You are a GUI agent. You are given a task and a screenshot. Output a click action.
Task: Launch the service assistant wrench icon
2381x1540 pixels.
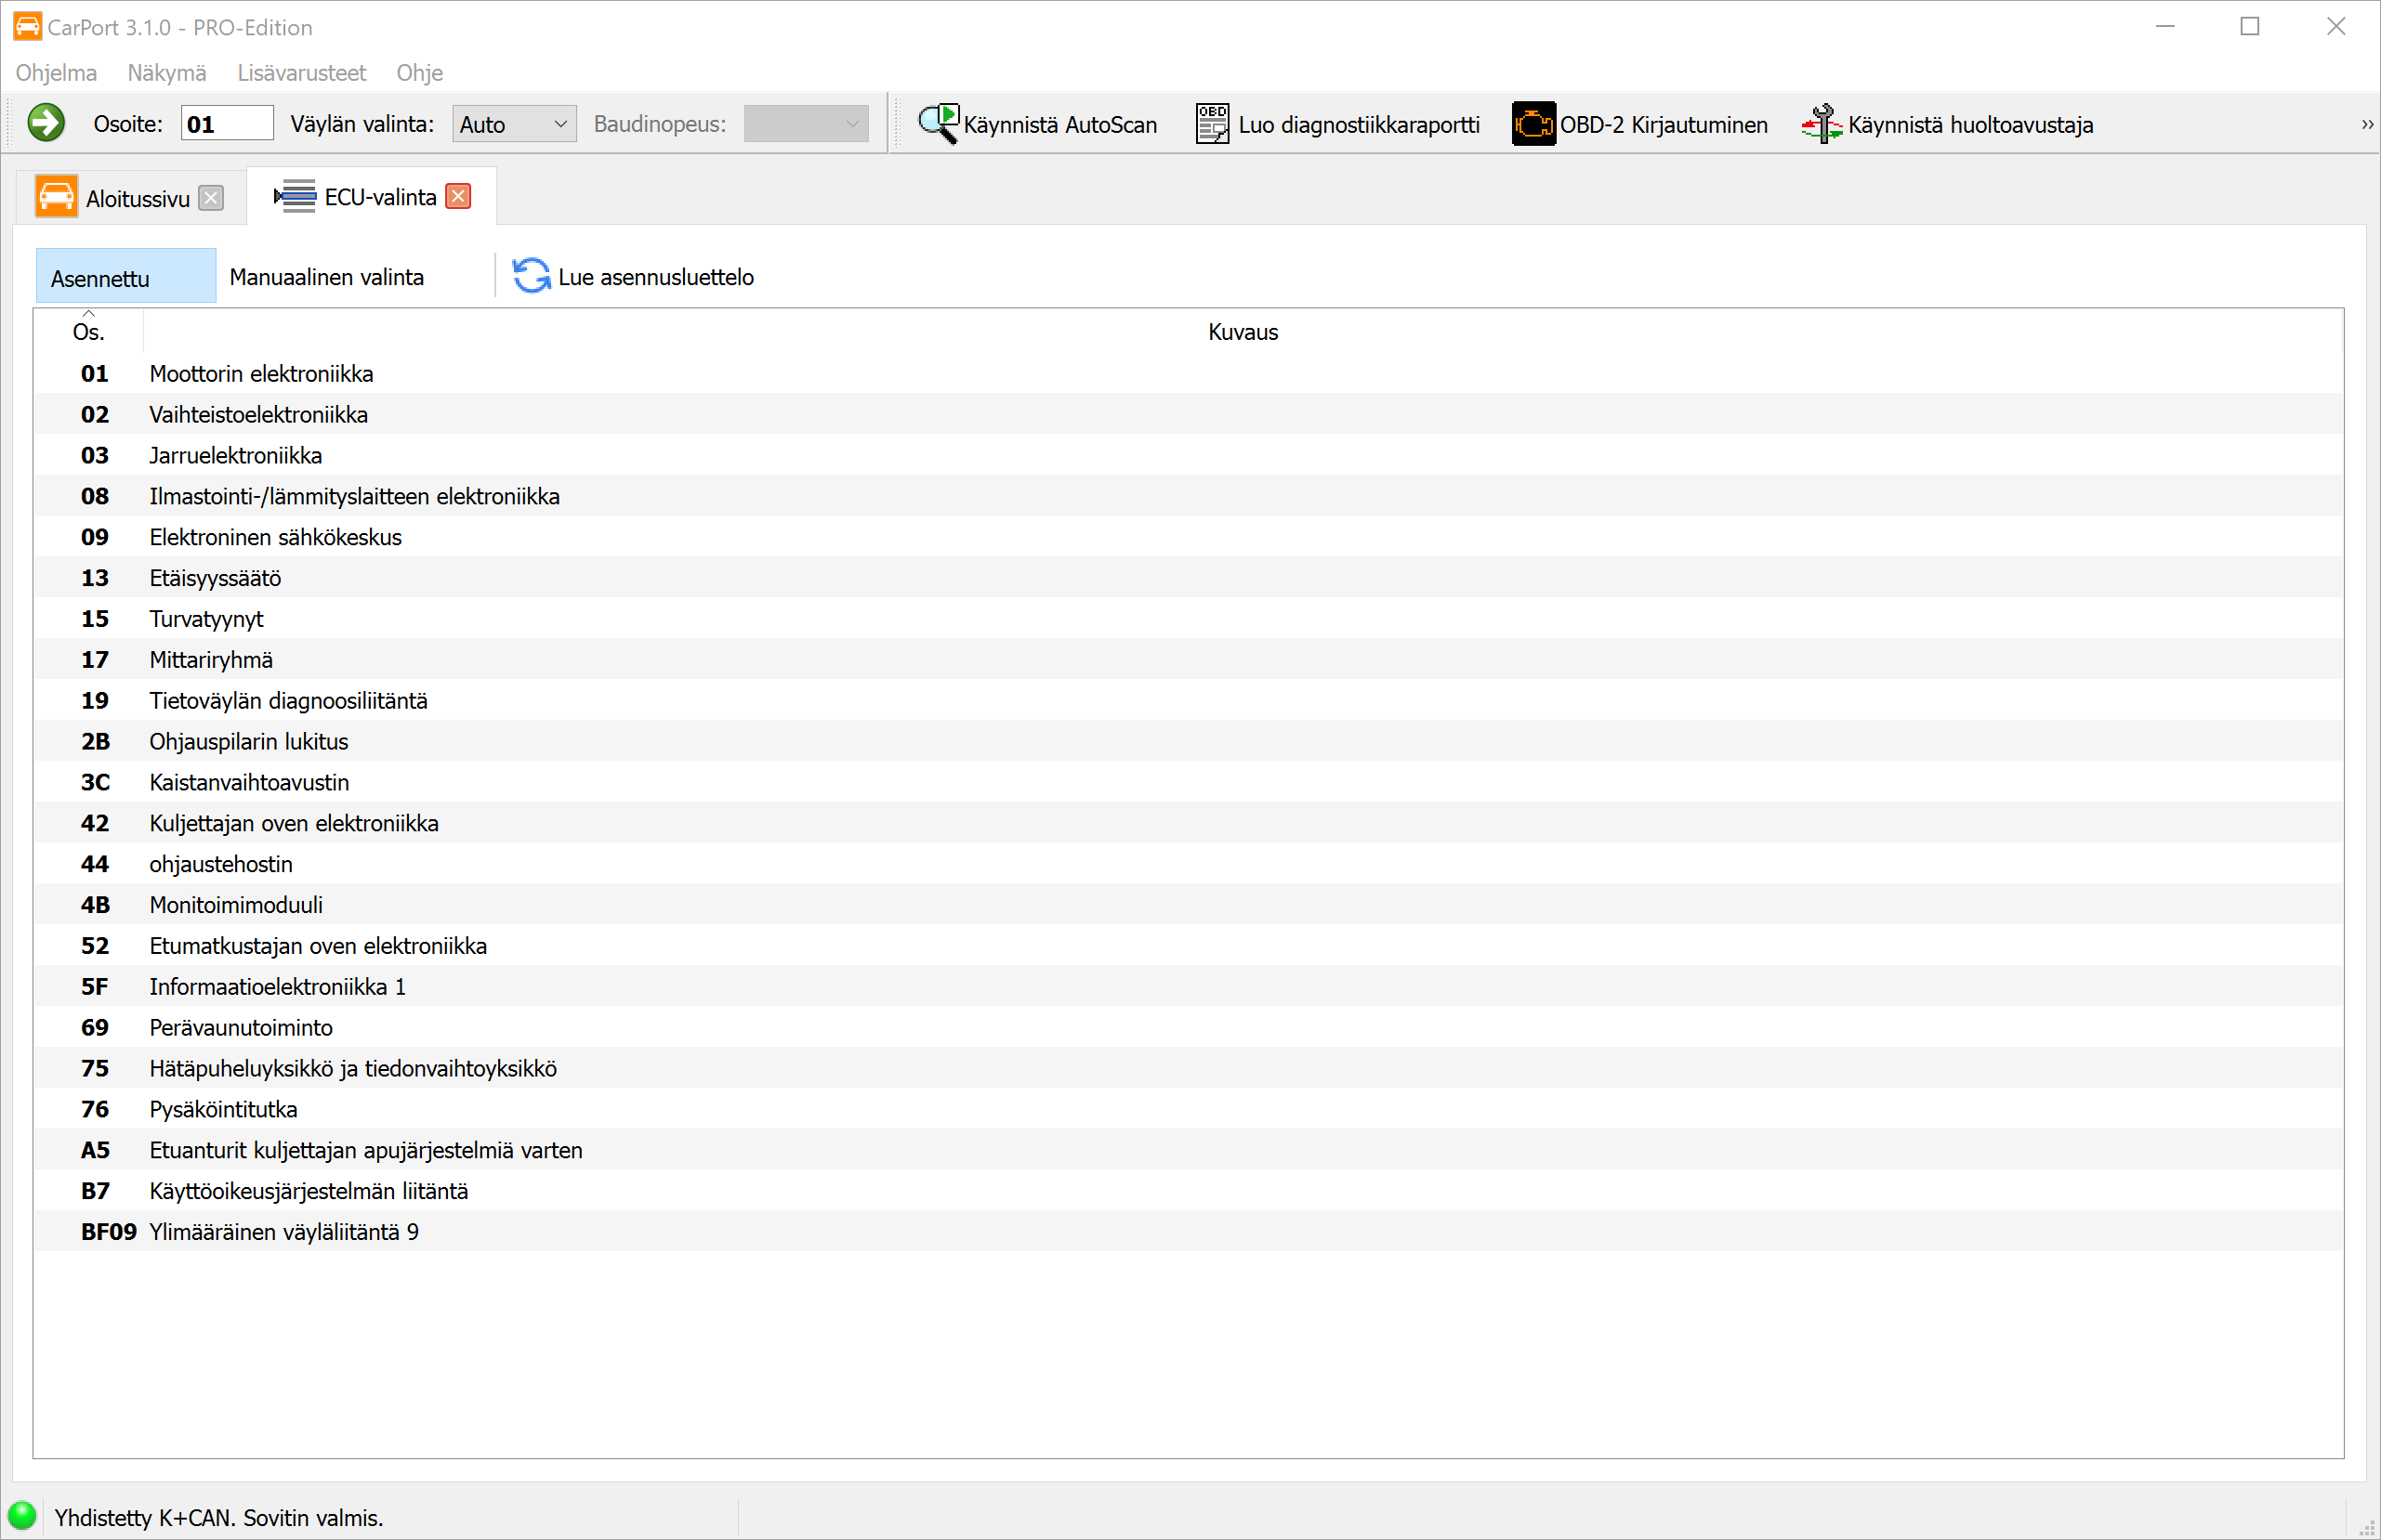click(x=1821, y=124)
